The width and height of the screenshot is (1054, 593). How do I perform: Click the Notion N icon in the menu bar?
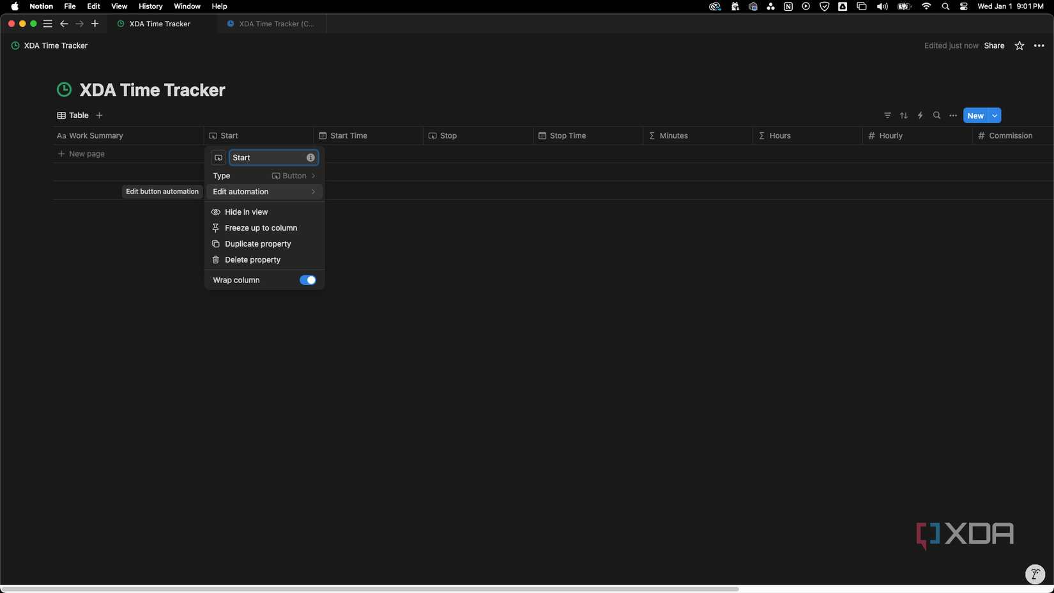tap(788, 6)
